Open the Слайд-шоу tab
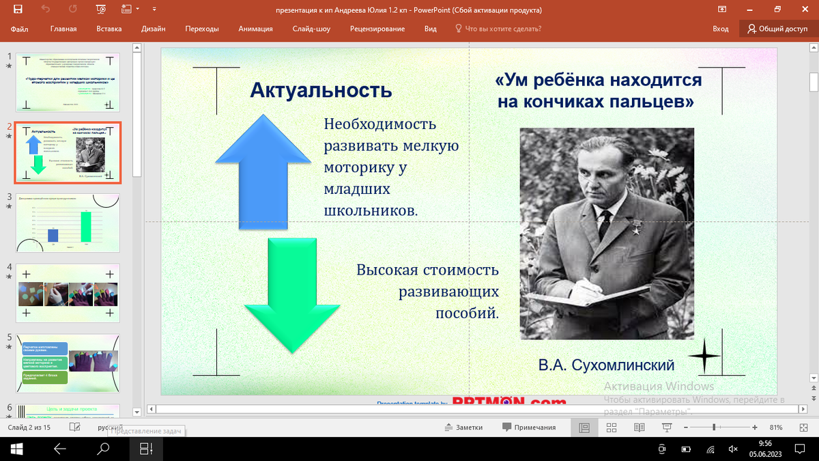The width and height of the screenshot is (819, 461). click(x=311, y=29)
